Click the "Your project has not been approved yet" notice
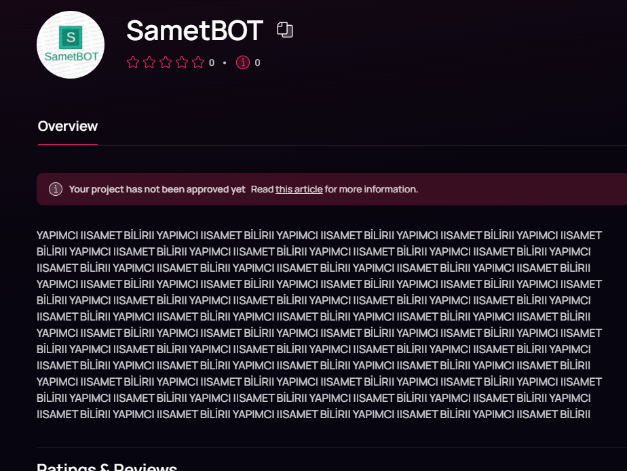Viewport: 627px width, 471px height. click(x=157, y=189)
